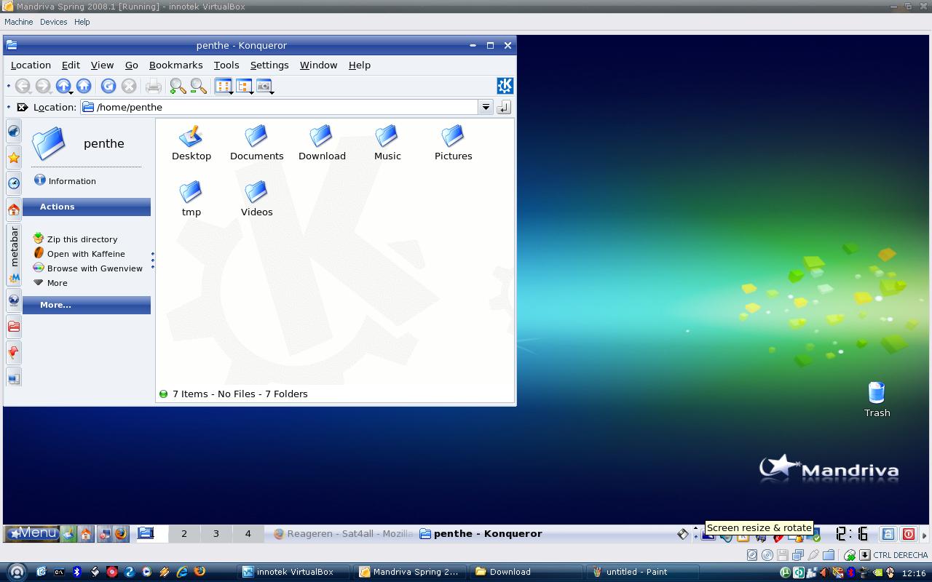
Task: Click the panel clock showing 2:16
Action: coord(851,534)
